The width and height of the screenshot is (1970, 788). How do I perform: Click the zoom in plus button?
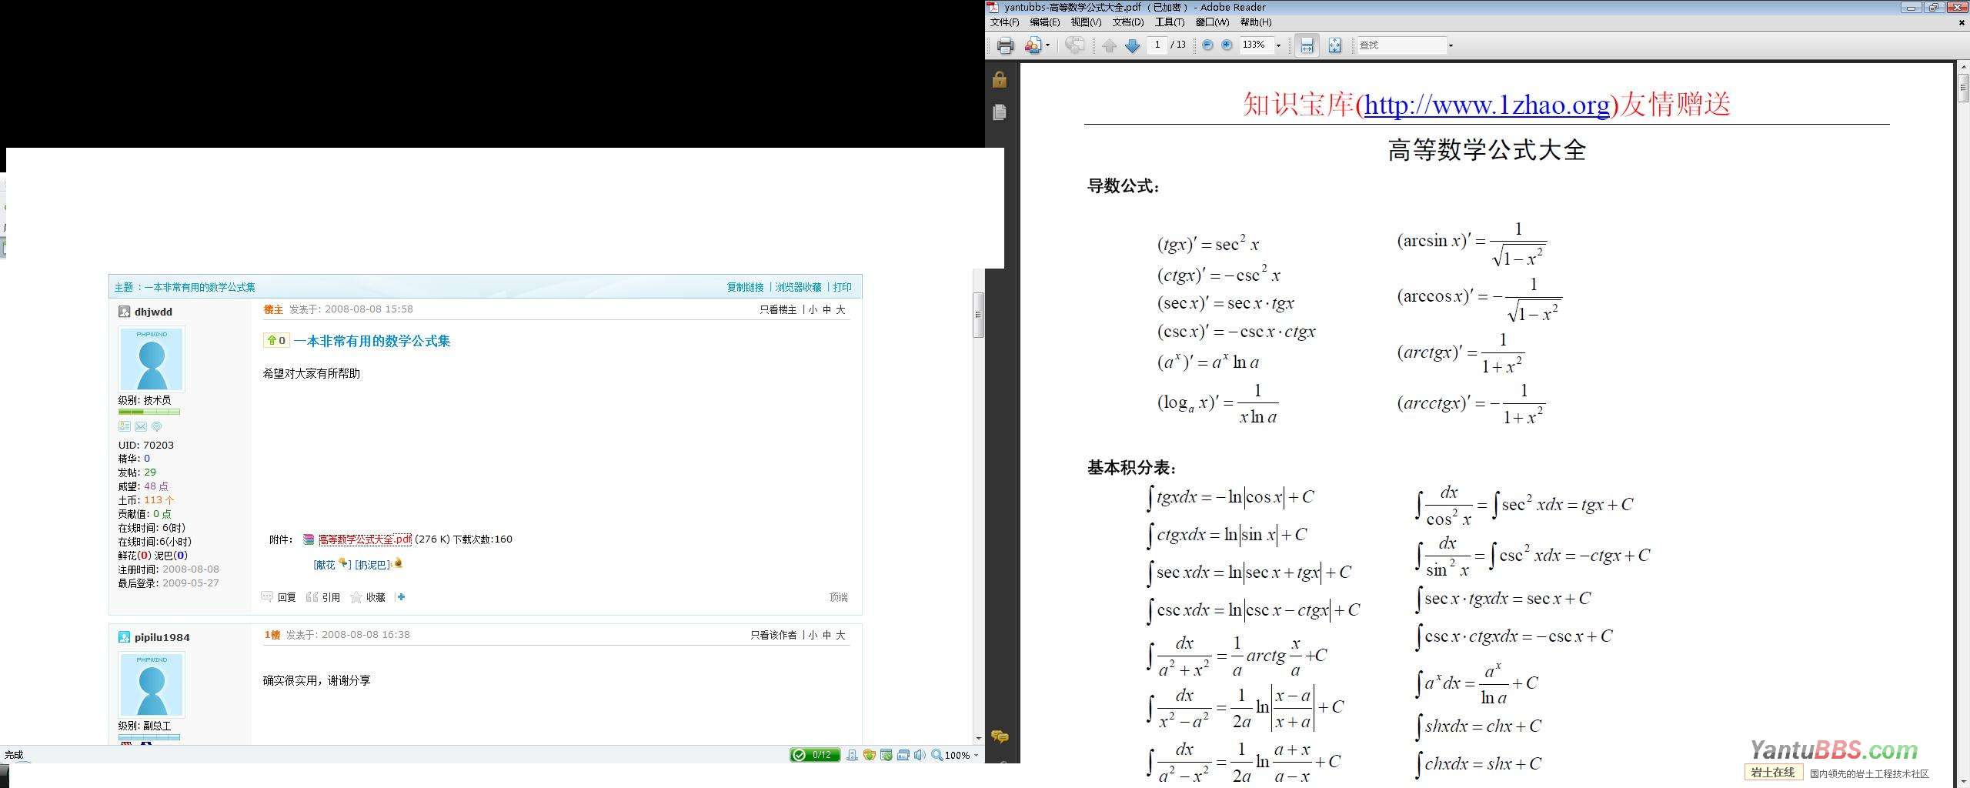[1227, 45]
